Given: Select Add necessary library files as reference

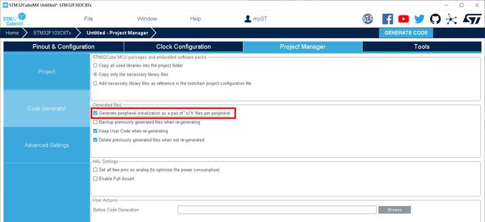Looking at the screenshot, I should click(95, 83).
